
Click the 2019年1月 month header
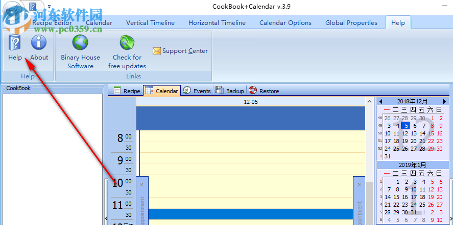pyautogui.click(x=412, y=165)
